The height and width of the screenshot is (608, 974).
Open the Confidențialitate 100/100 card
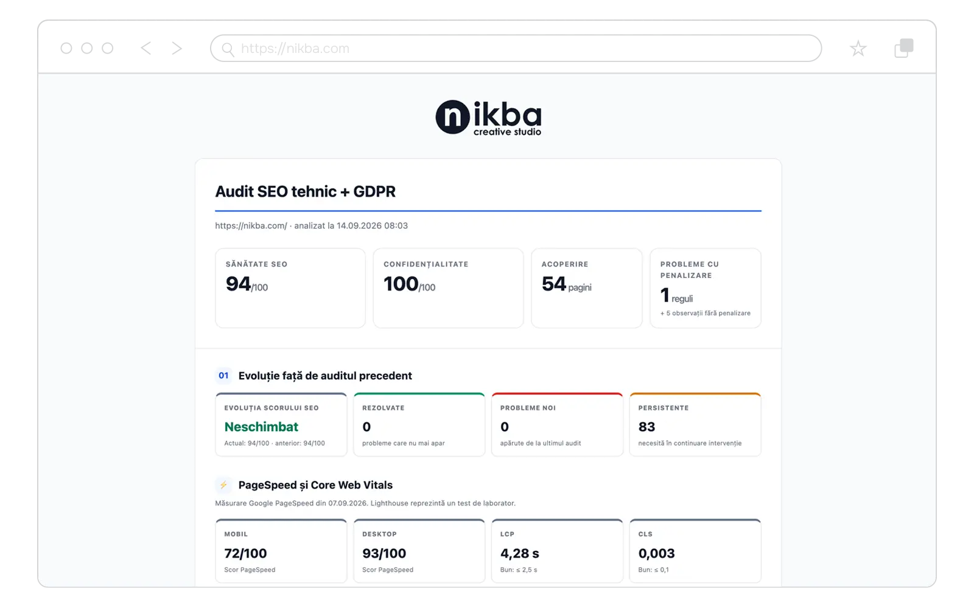click(448, 288)
